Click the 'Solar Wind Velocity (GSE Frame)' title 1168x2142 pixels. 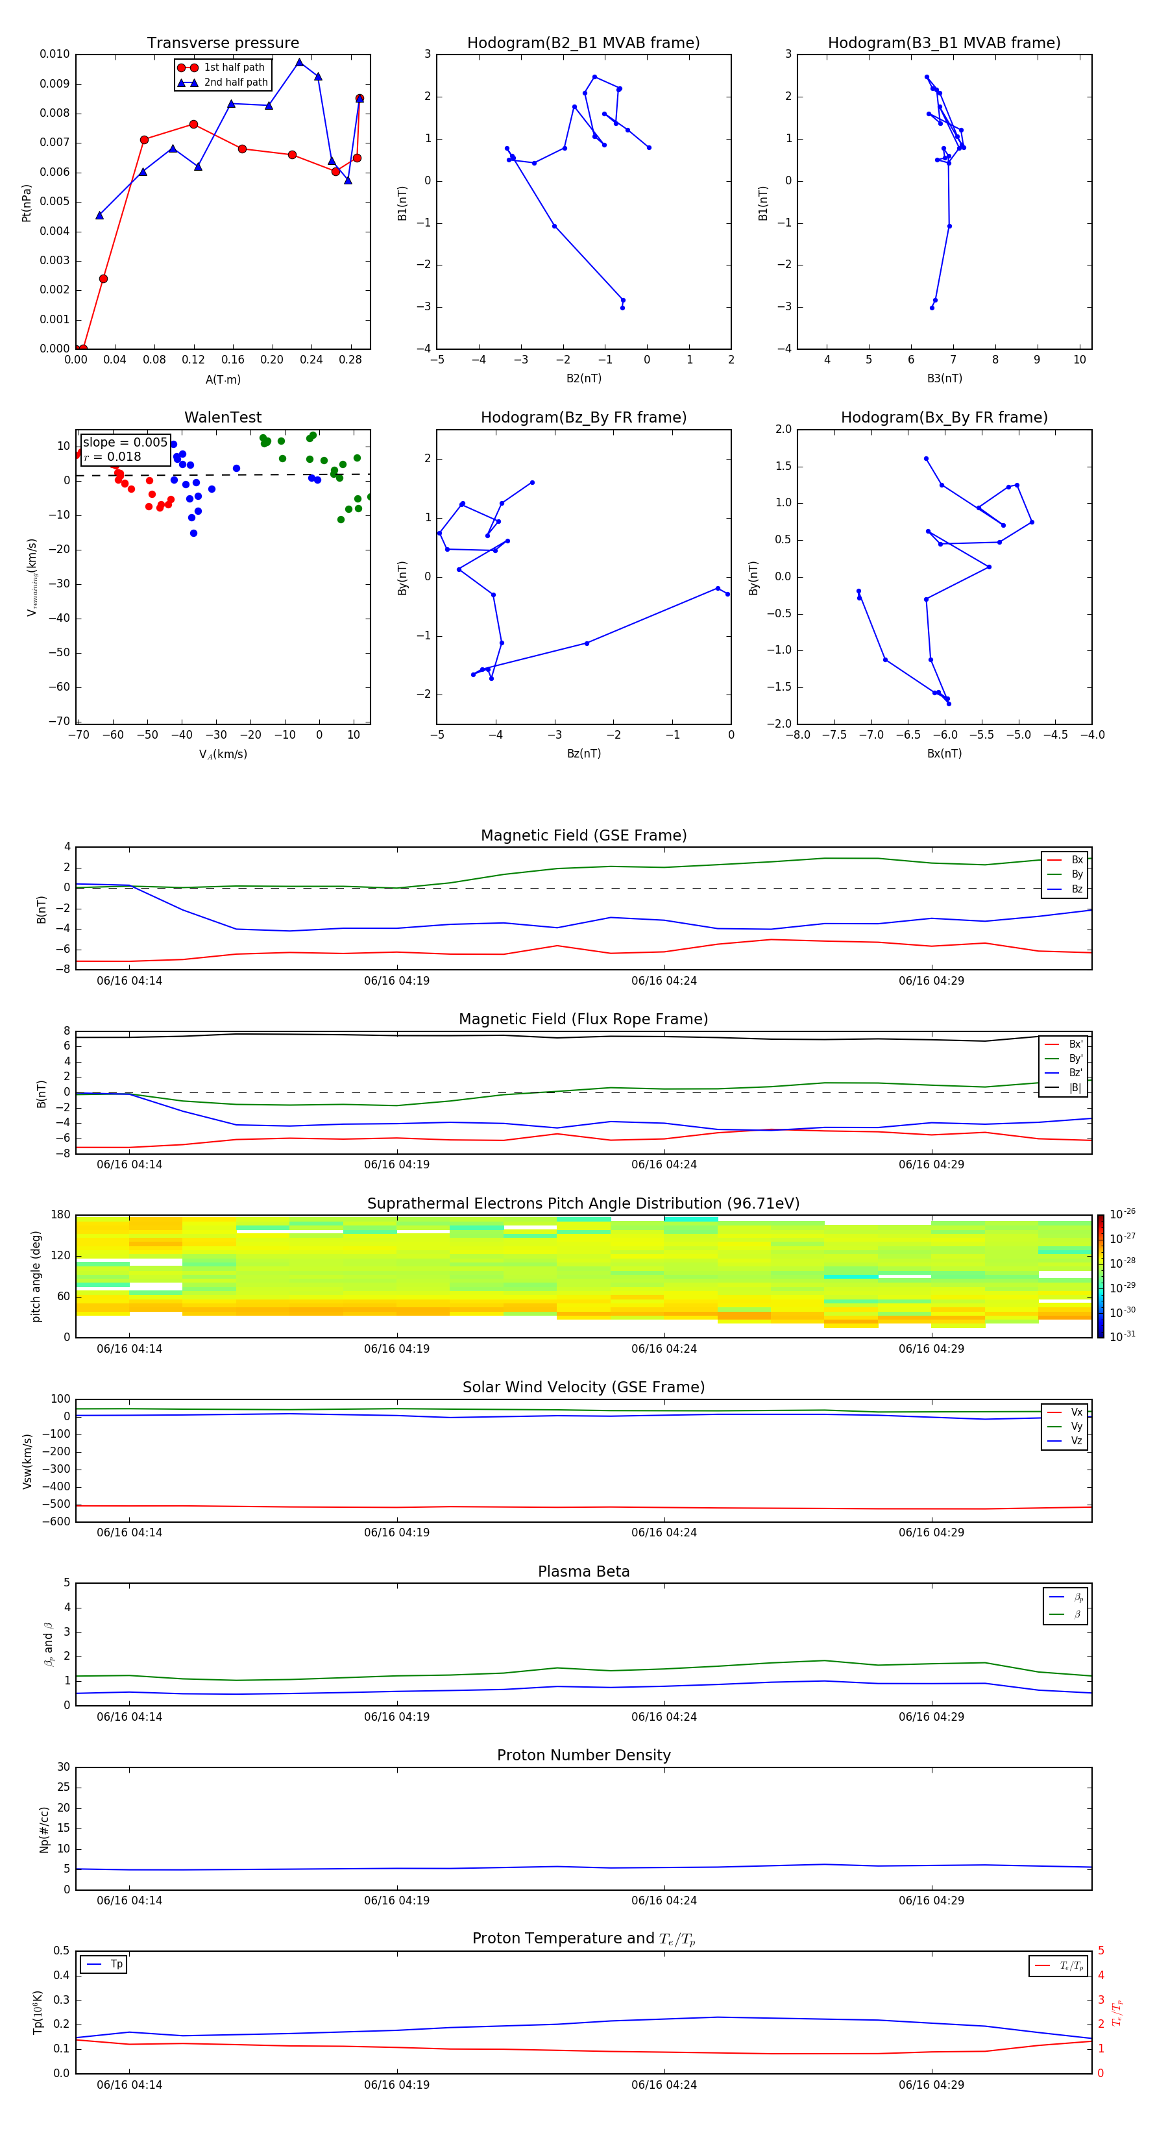coord(583,1387)
